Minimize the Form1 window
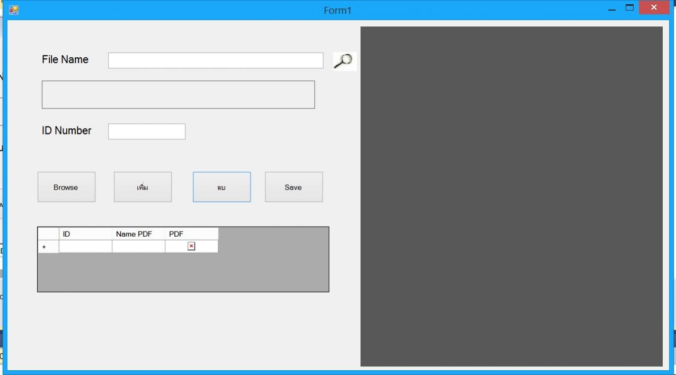The width and height of the screenshot is (676, 375). (x=612, y=8)
